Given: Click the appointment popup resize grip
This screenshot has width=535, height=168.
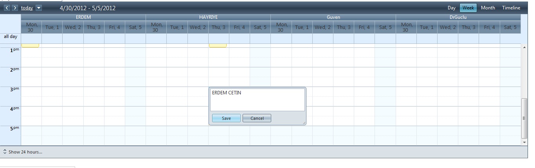Looking at the screenshot, I should point(304,123).
